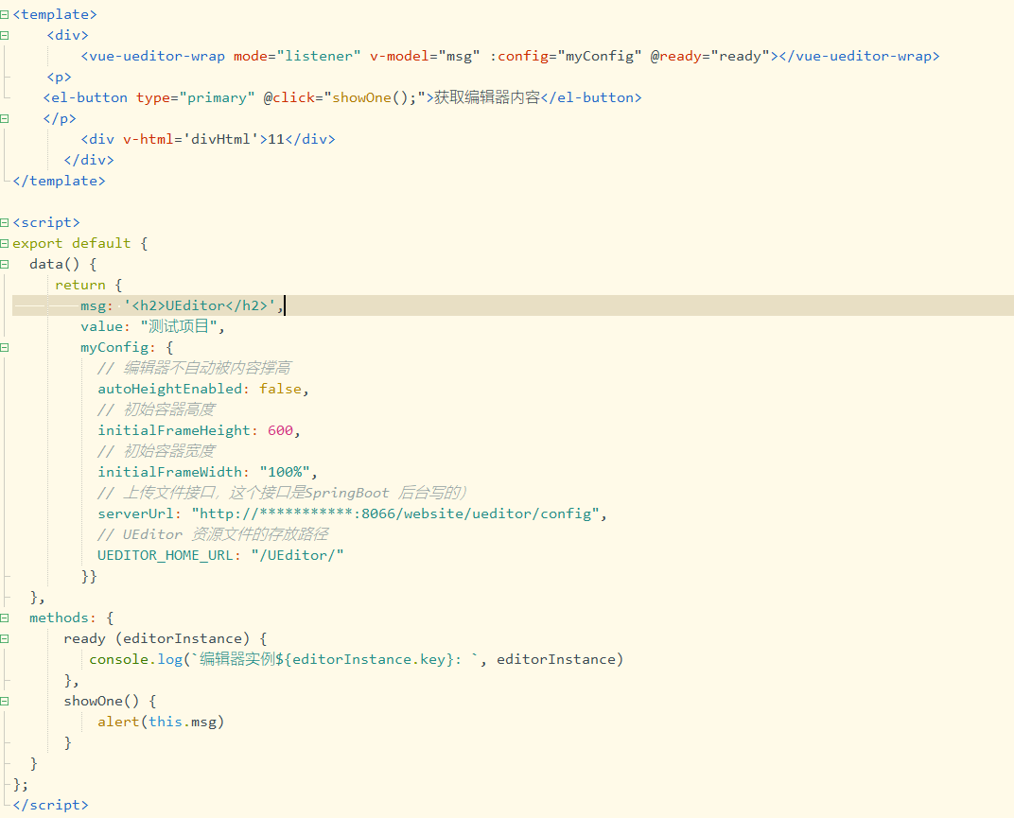Viewport: 1014px width, 818px height.
Task: Click the number 600
Action: [280, 430]
